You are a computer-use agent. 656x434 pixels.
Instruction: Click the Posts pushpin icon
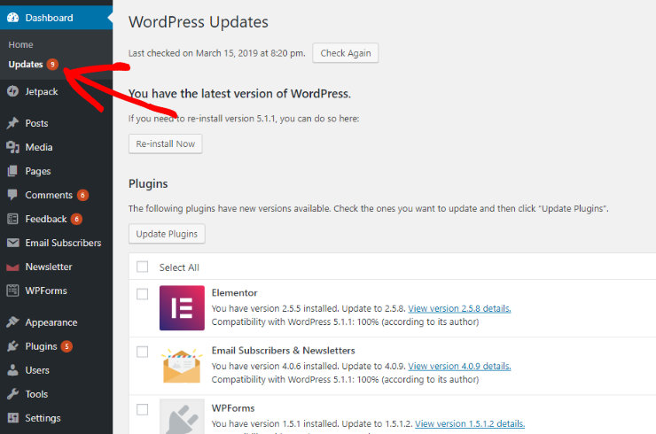13,123
